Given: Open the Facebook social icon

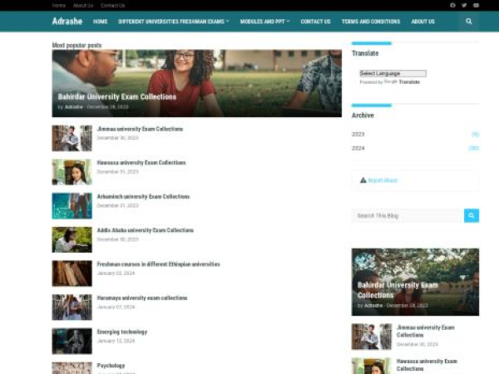Looking at the screenshot, I should 452,5.
